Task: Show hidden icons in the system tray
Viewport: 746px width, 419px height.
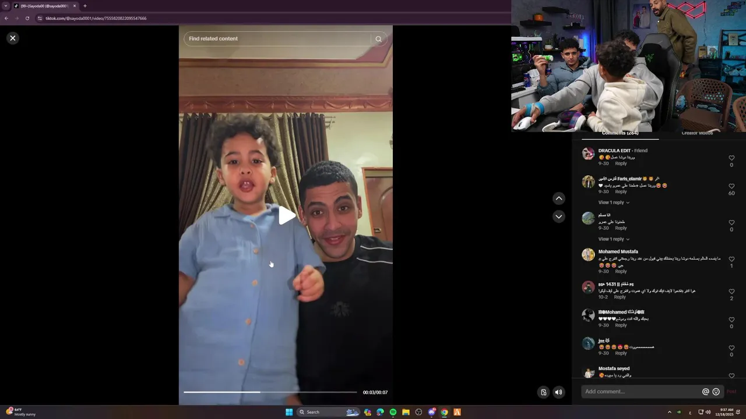Action: coord(669,412)
